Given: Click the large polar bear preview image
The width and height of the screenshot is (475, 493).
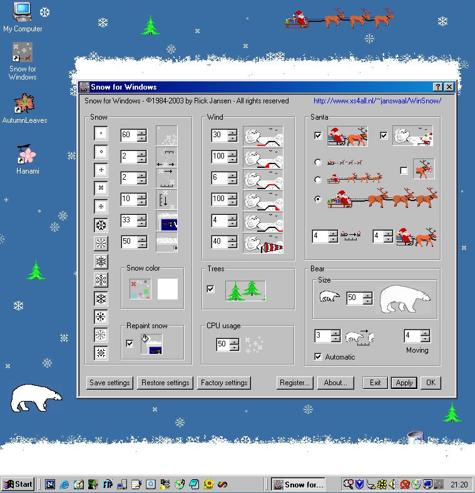Looking at the screenshot, I should click(406, 299).
